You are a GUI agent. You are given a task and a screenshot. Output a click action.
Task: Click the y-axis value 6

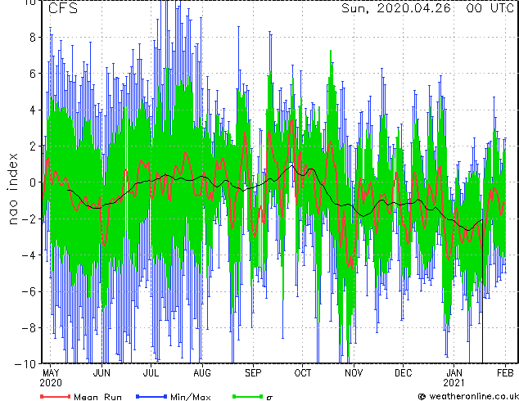(33, 74)
